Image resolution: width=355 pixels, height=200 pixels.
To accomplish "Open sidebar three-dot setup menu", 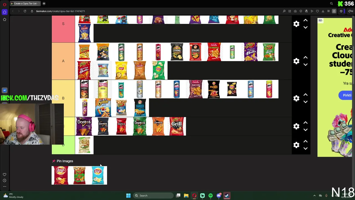I will pos(4,186).
